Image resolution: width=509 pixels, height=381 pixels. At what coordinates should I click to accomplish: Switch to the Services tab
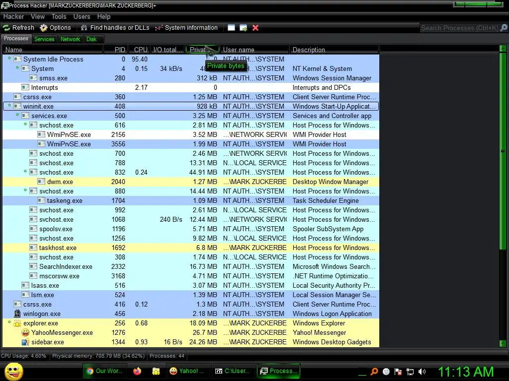coord(44,39)
